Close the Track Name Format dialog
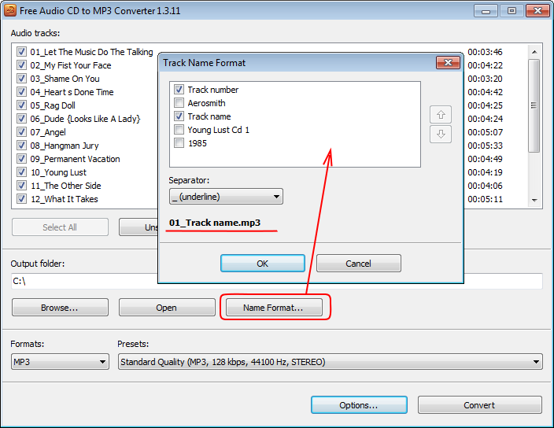 [448, 62]
